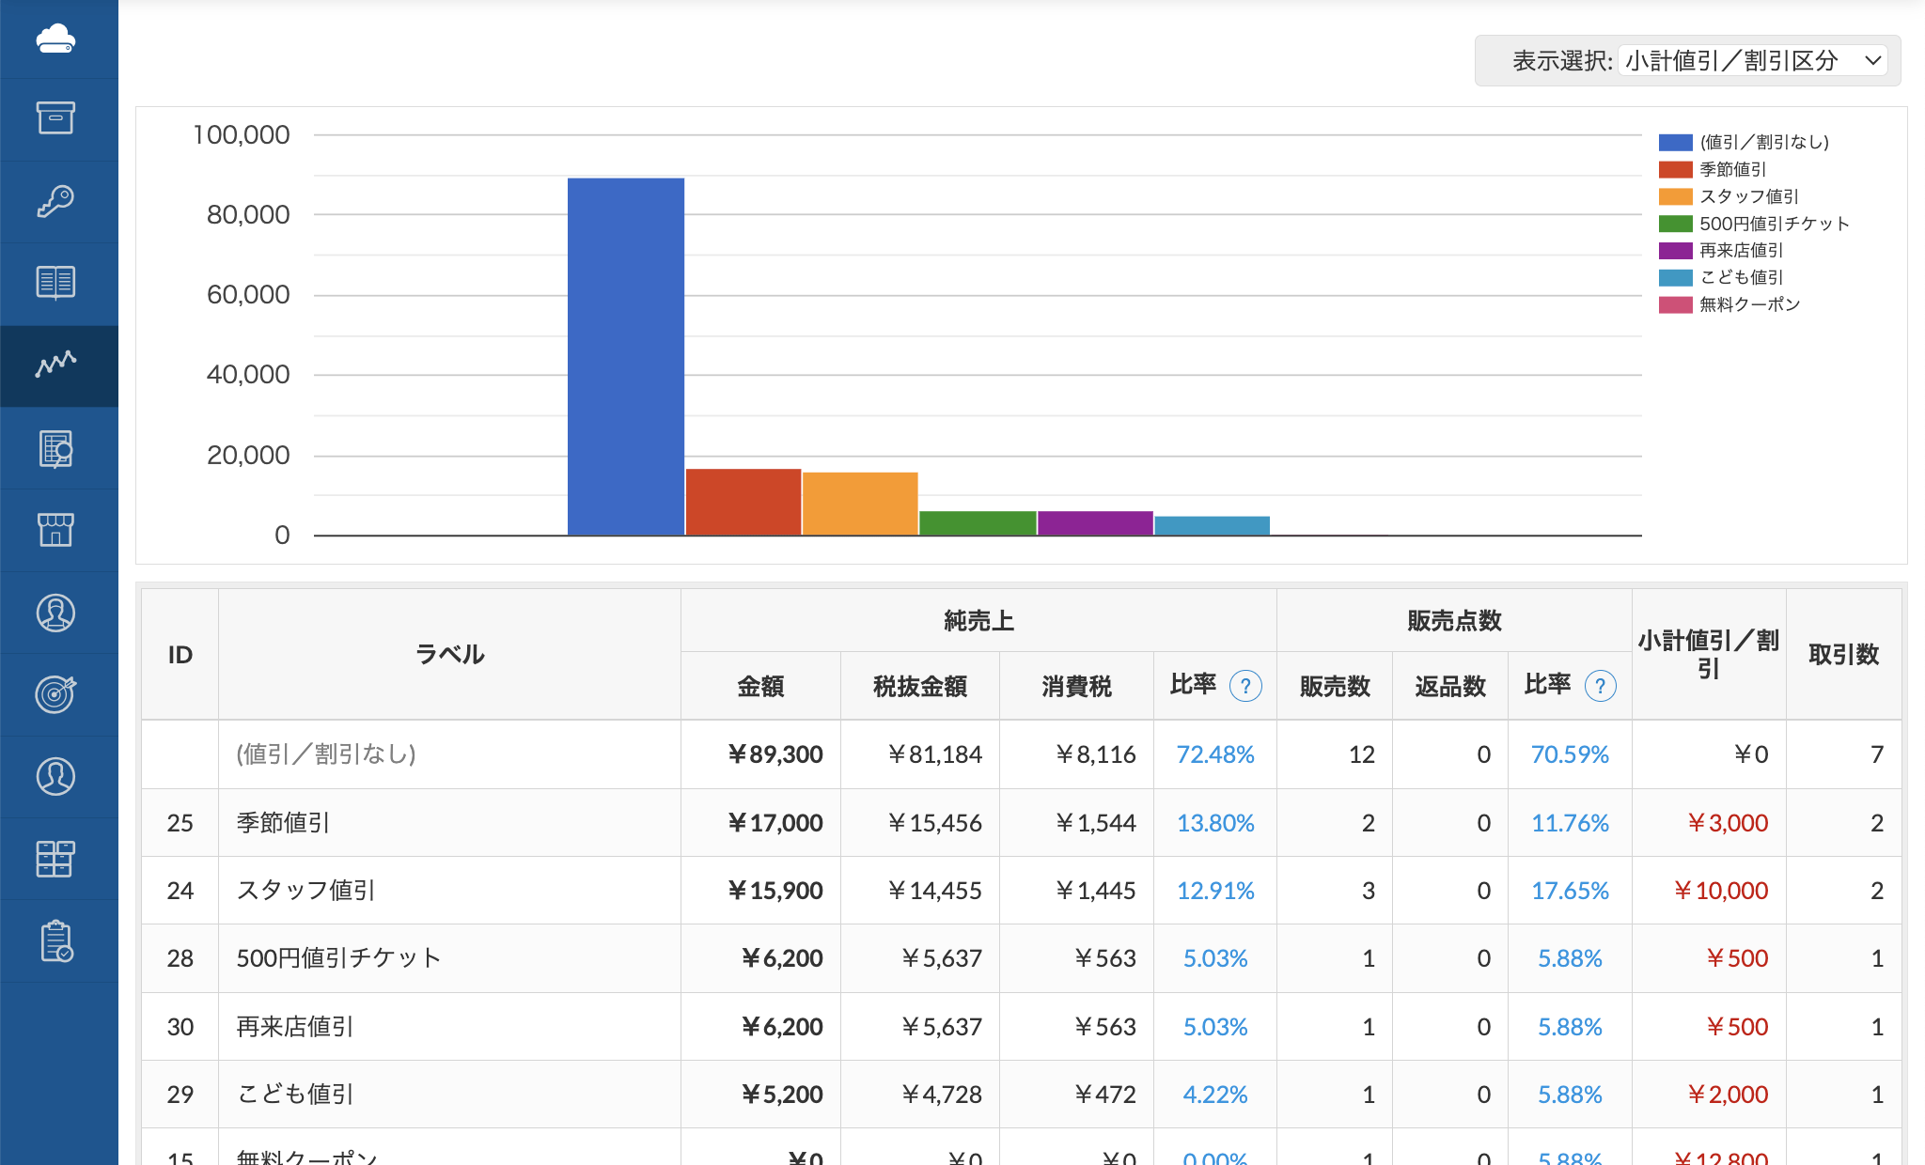Click the blue bar in chart
1925x1165 pixels.
pos(625,357)
